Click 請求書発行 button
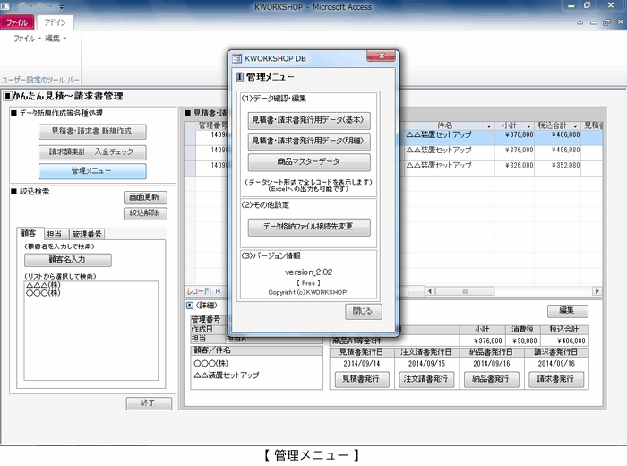This screenshot has height=466, width=627. [x=556, y=379]
